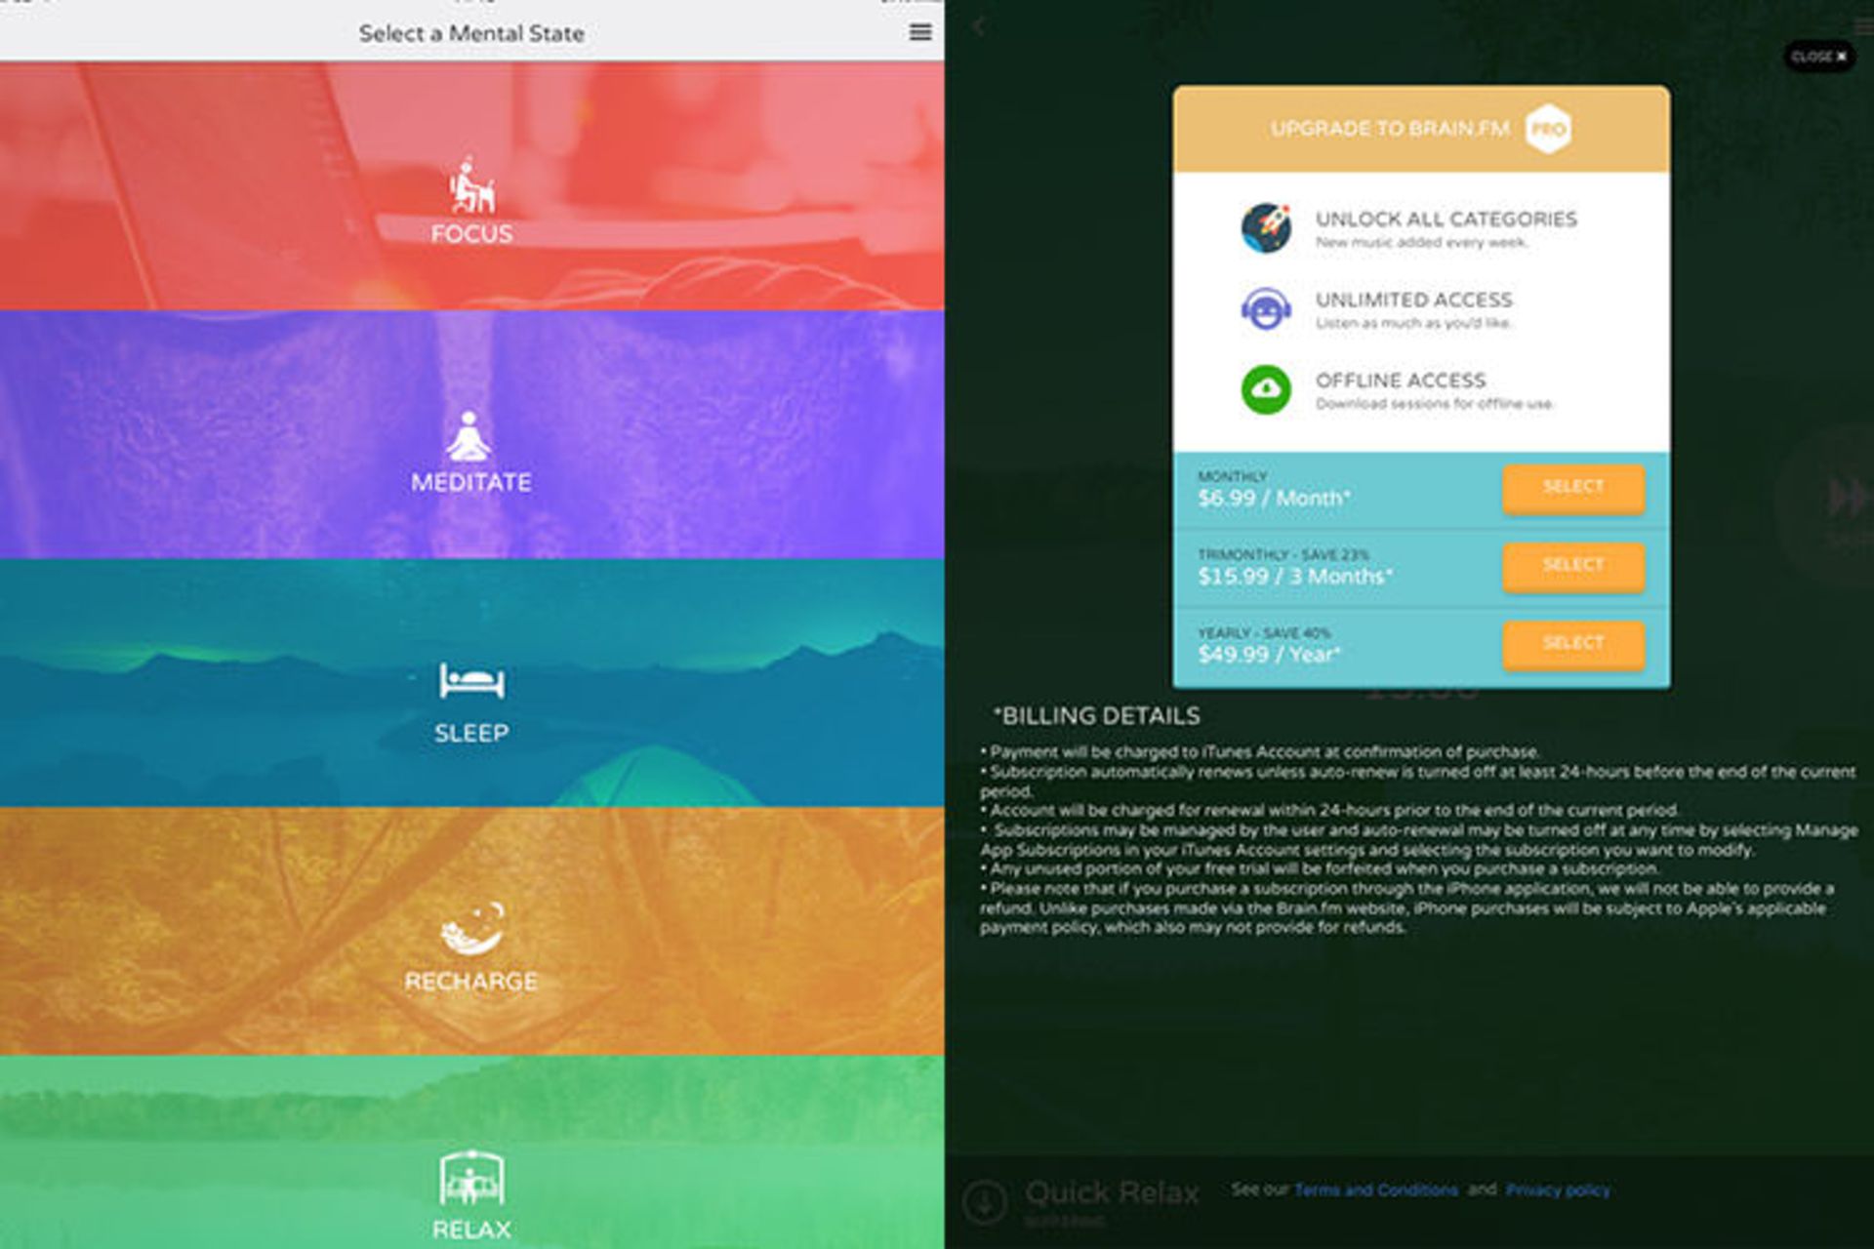Tap the Sleep bed icon
1874x1249 pixels.
[x=471, y=680]
